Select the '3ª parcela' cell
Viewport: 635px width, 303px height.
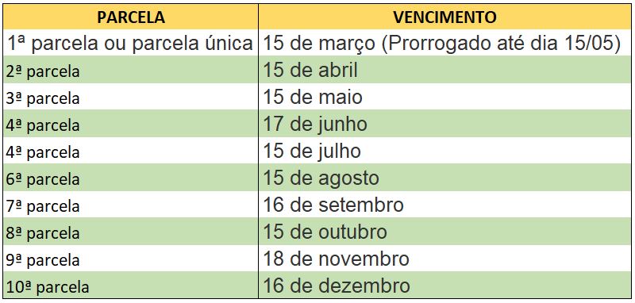click(x=131, y=97)
